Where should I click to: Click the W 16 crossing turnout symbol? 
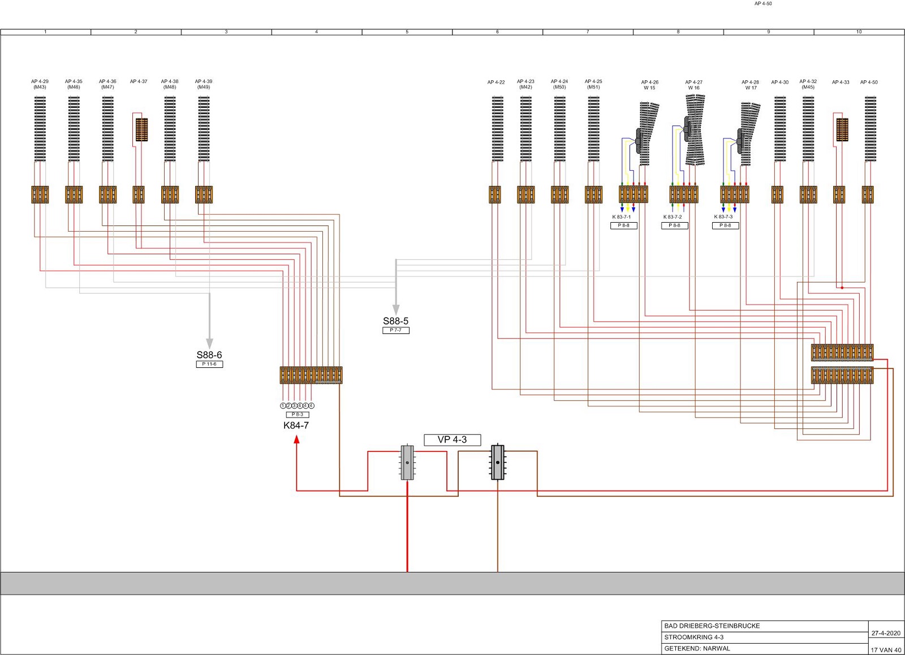click(x=695, y=130)
